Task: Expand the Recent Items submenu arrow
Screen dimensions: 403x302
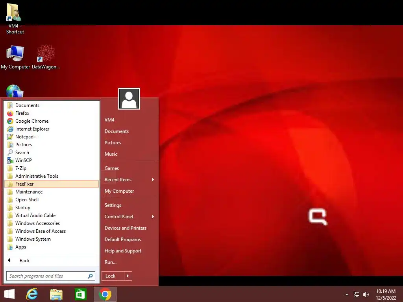Action: (153, 180)
